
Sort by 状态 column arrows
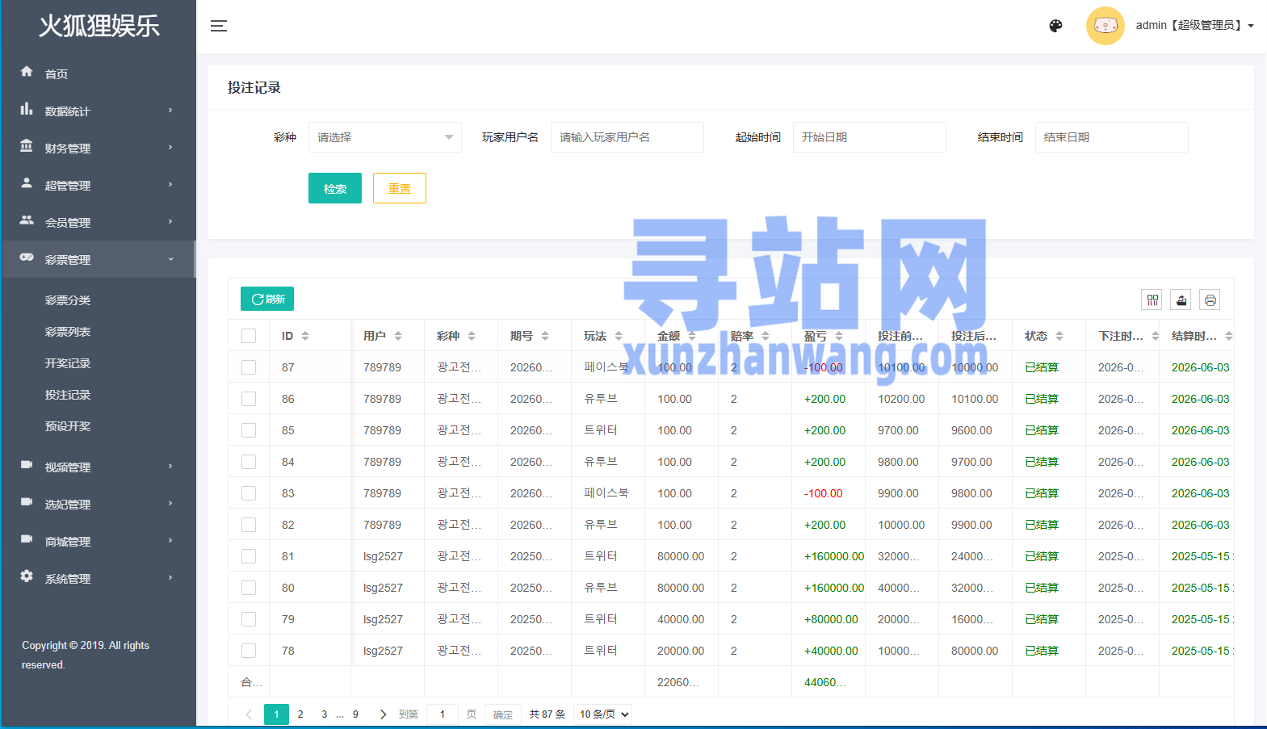1059,336
